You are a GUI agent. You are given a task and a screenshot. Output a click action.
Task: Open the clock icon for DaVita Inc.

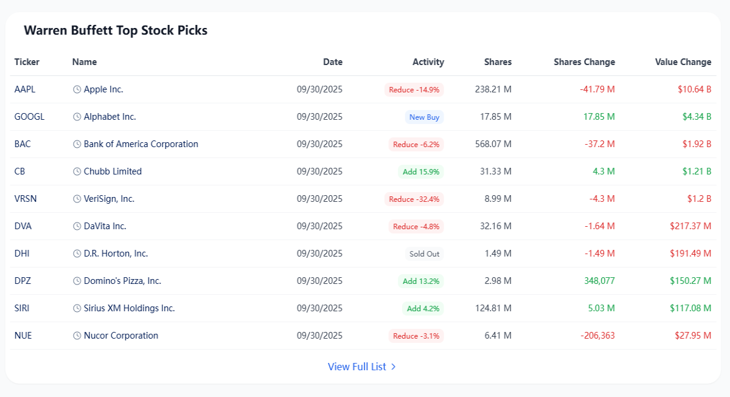click(77, 226)
